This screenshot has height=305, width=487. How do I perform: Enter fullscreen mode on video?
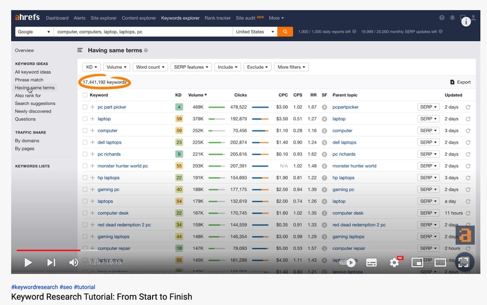[x=463, y=262]
